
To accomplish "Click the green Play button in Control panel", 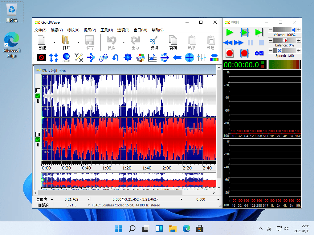I will (230, 32).
